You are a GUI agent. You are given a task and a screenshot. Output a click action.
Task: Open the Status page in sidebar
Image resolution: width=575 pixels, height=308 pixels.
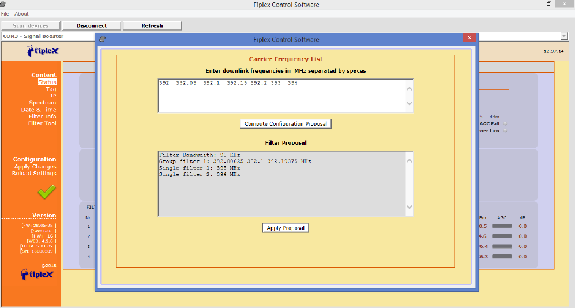coord(47,82)
